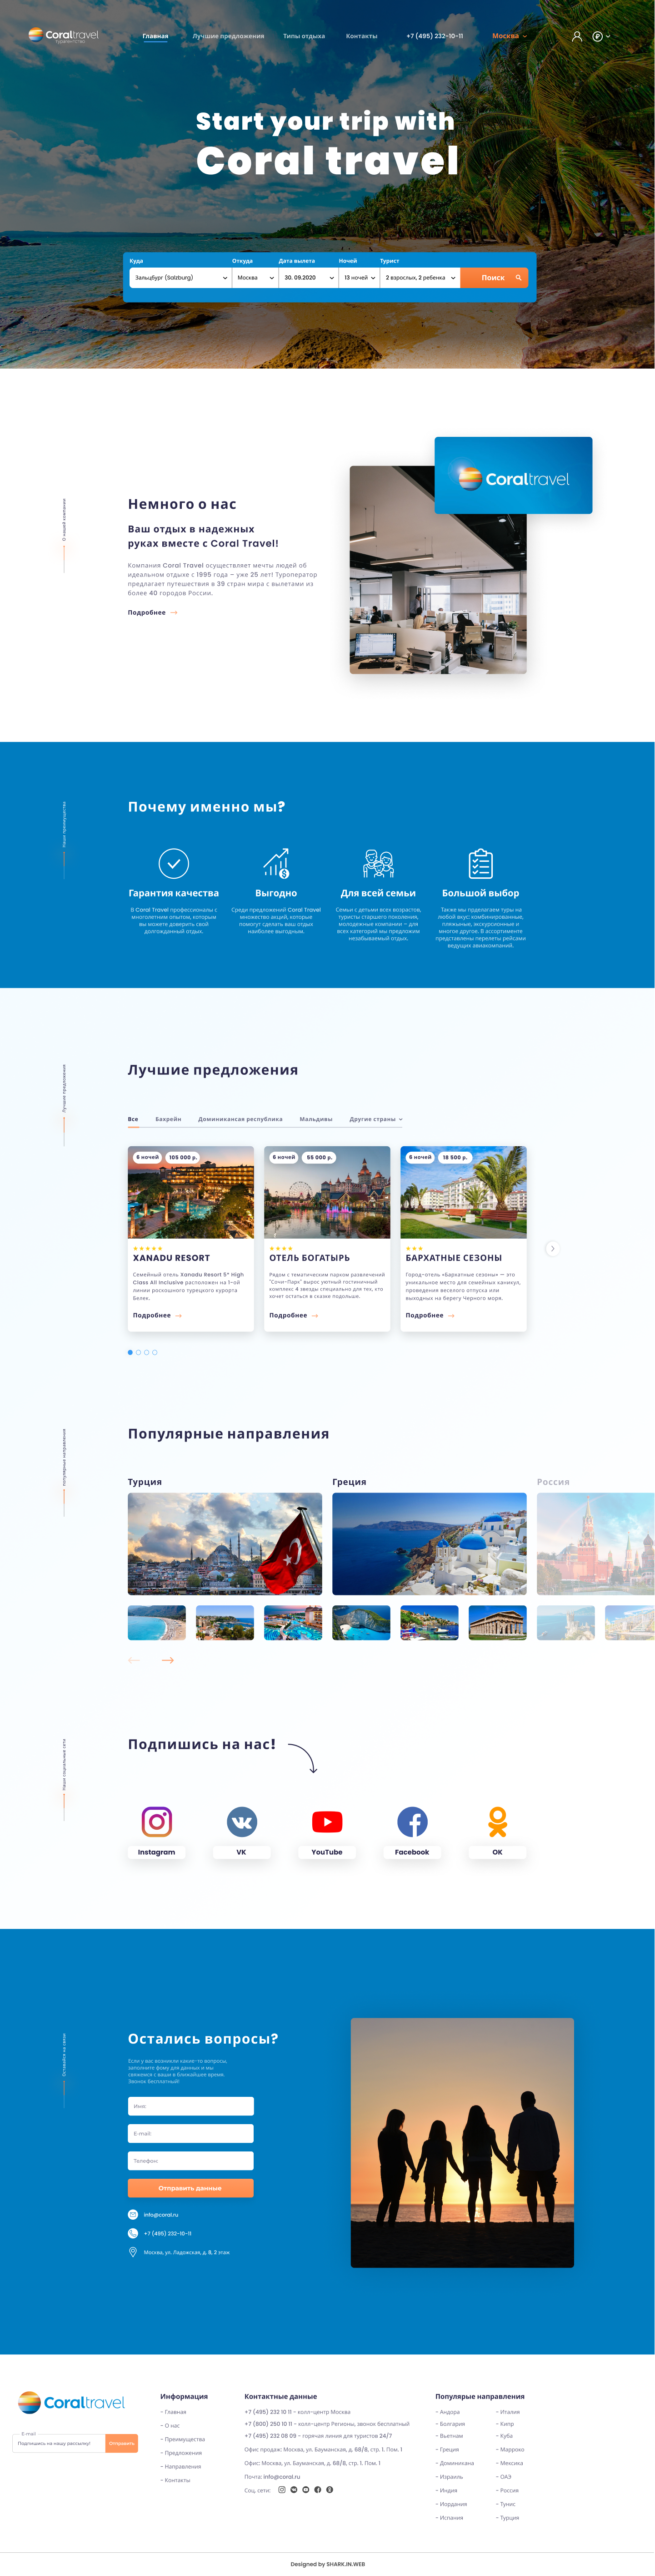
Task: Select second carousel pagination dot
Action: point(138,1352)
